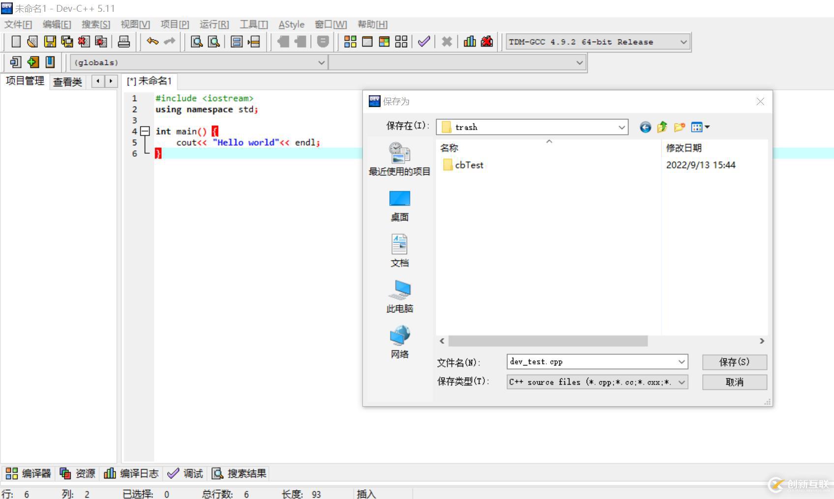Click the file name field containing dev_test.cpp
Viewport: 834px width, 499px height.
(x=590, y=362)
